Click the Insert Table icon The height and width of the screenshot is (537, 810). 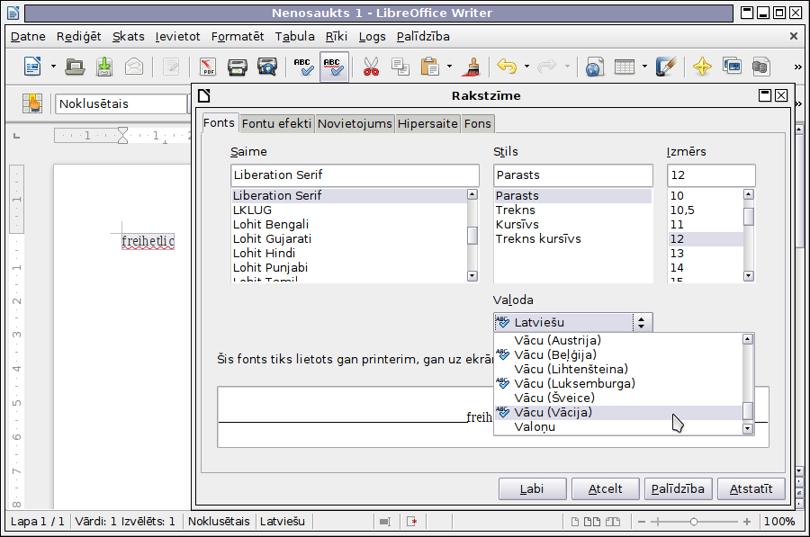tap(625, 67)
